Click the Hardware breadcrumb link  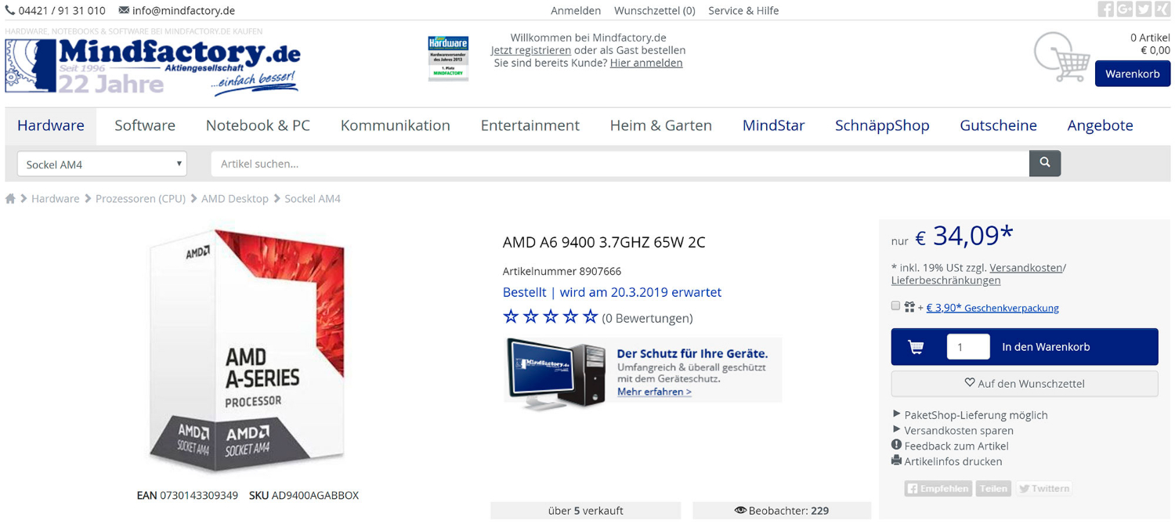tap(55, 199)
